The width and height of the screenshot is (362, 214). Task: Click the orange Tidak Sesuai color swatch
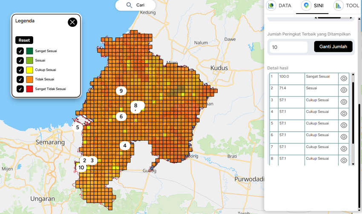coord(29,79)
